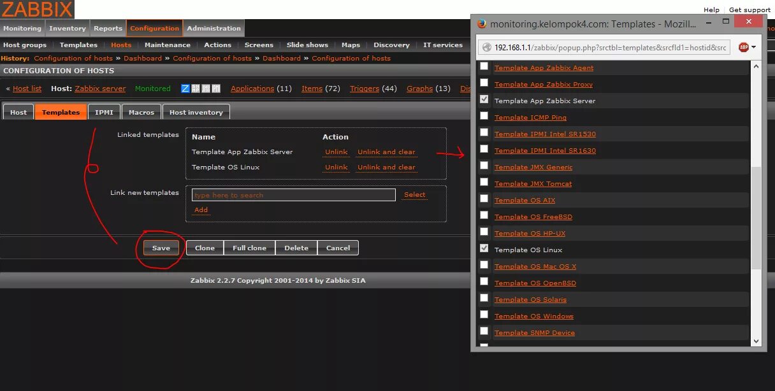Open Template OS HP-UX link
The height and width of the screenshot is (391, 775).
coord(530,233)
